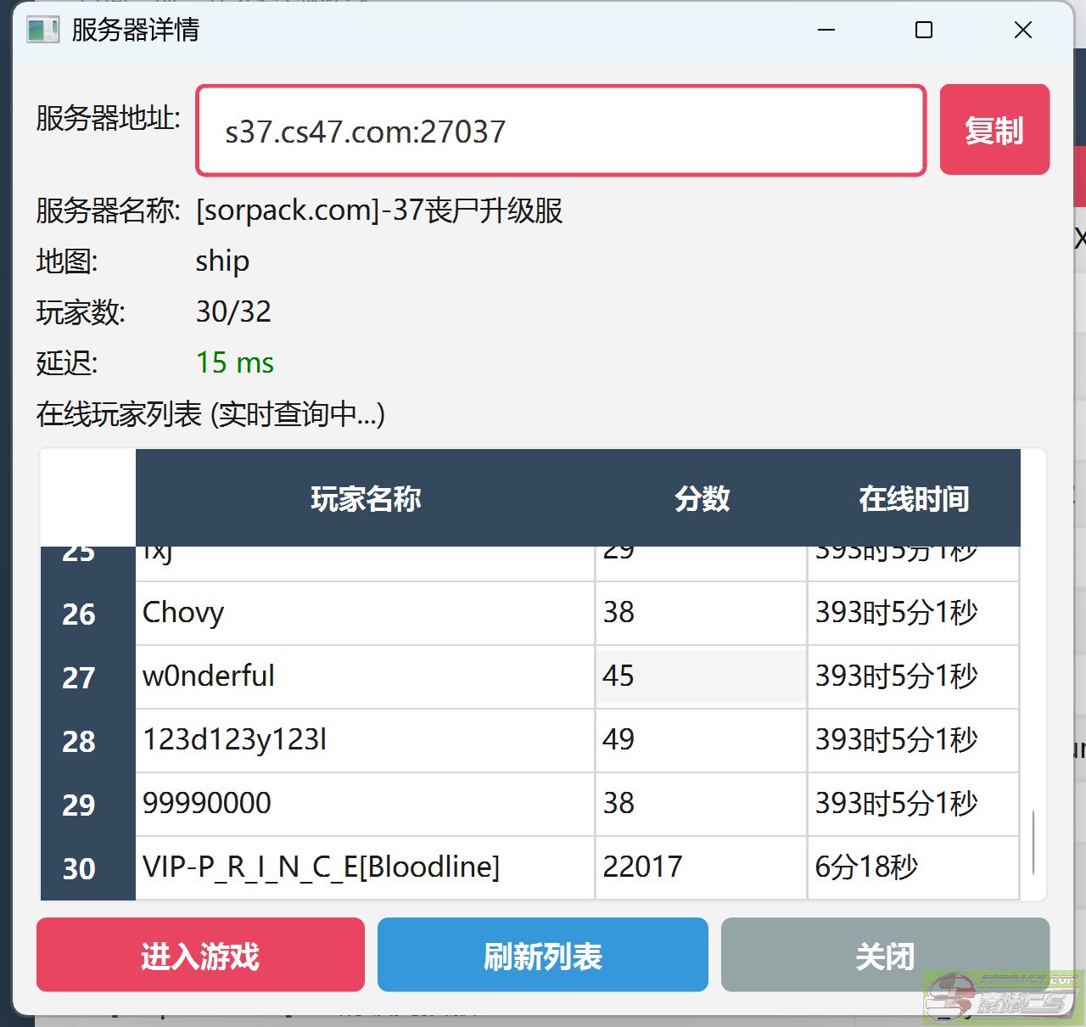Click row header number 30

(79, 868)
